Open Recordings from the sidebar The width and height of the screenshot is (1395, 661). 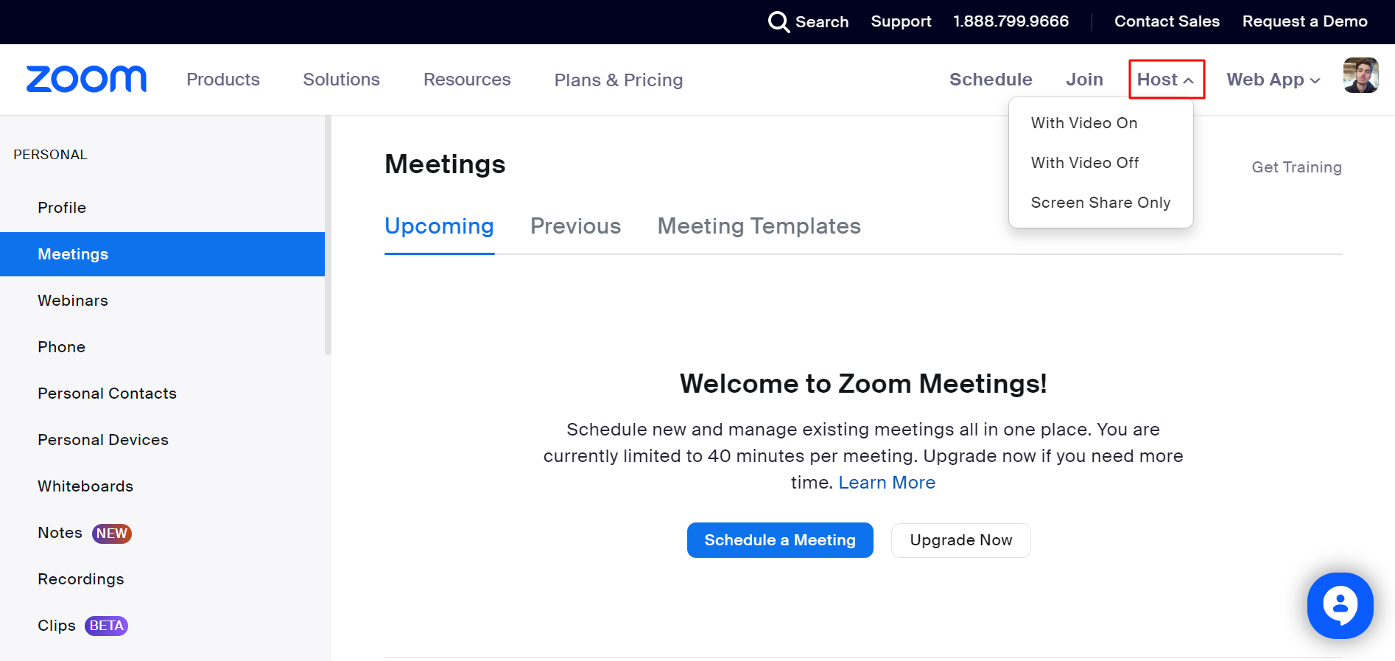point(81,579)
